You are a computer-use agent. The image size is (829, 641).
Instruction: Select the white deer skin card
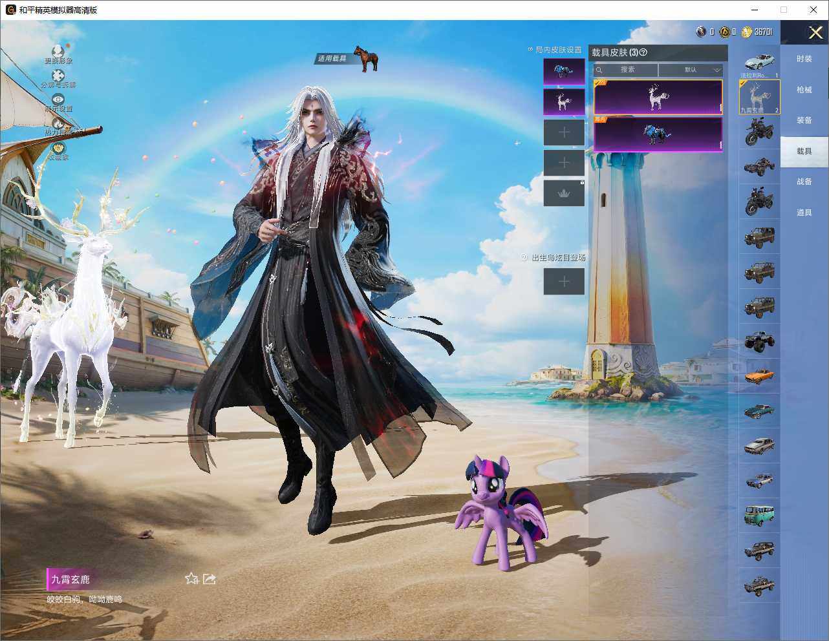coord(658,97)
